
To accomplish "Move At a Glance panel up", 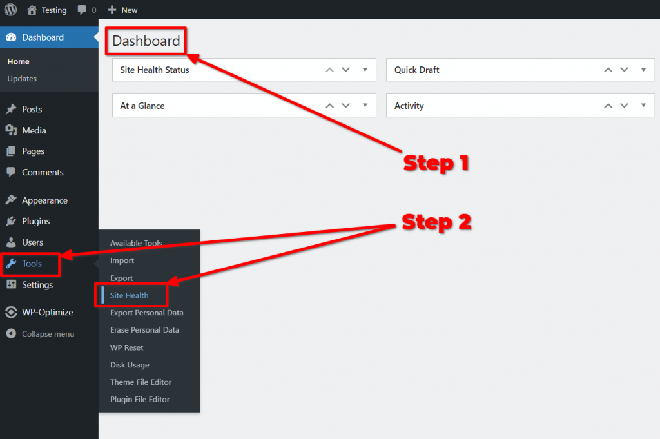I will point(329,106).
